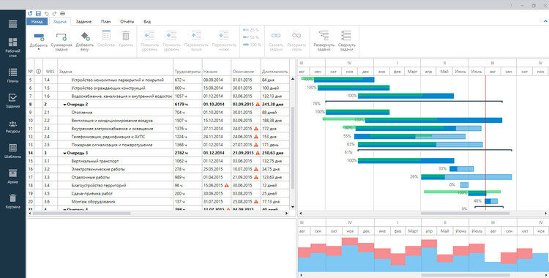549x278 pixels.
Task: Click the Gantt chart horizontal scrollbar
Action: coord(465,213)
